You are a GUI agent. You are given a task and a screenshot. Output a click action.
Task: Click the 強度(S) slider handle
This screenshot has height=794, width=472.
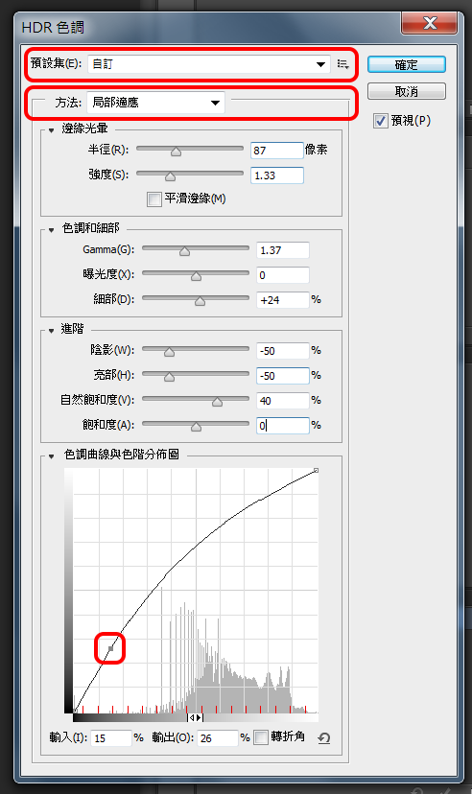[x=170, y=175]
